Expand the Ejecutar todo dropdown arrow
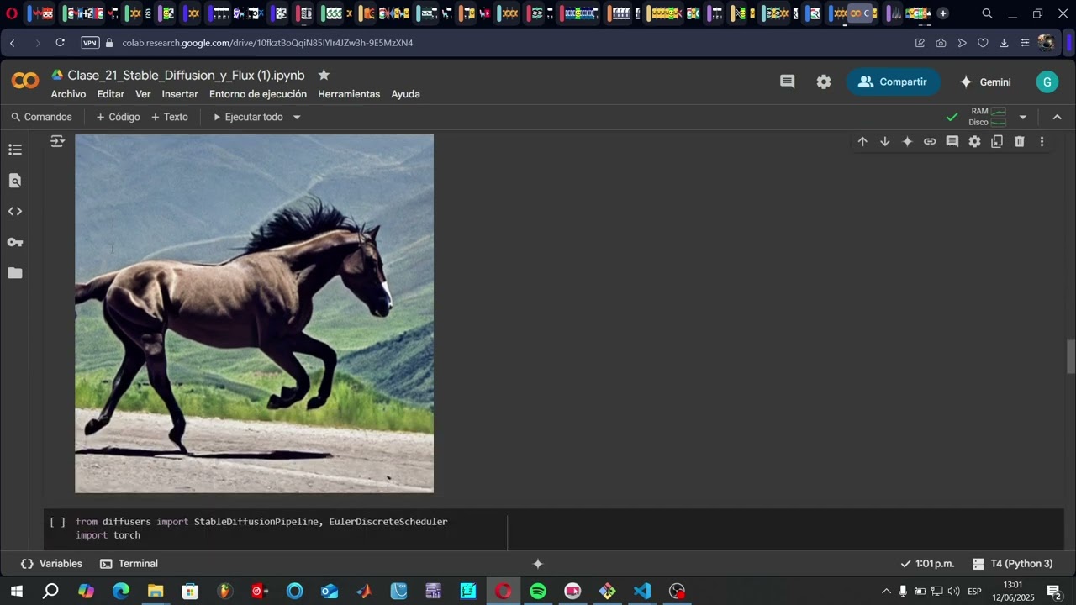The width and height of the screenshot is (1076, 605). pyautogui.click(x=297, y=118)
